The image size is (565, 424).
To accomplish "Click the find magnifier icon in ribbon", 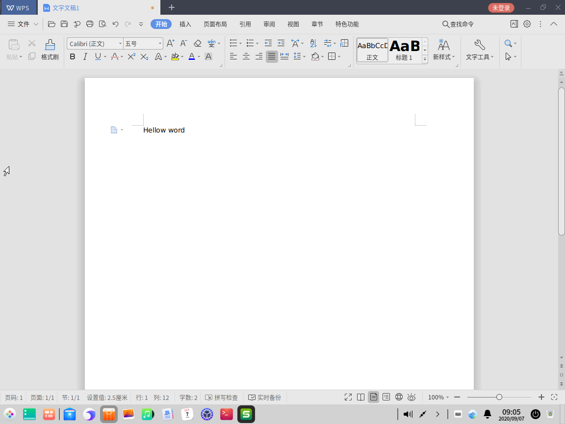I will click(508, 44).
